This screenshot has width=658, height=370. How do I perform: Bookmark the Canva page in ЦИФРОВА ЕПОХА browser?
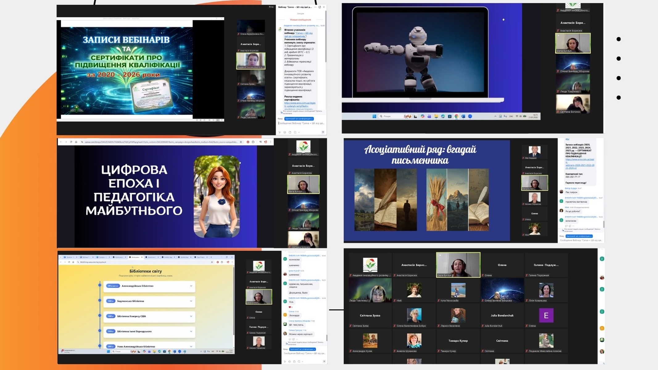241,142
